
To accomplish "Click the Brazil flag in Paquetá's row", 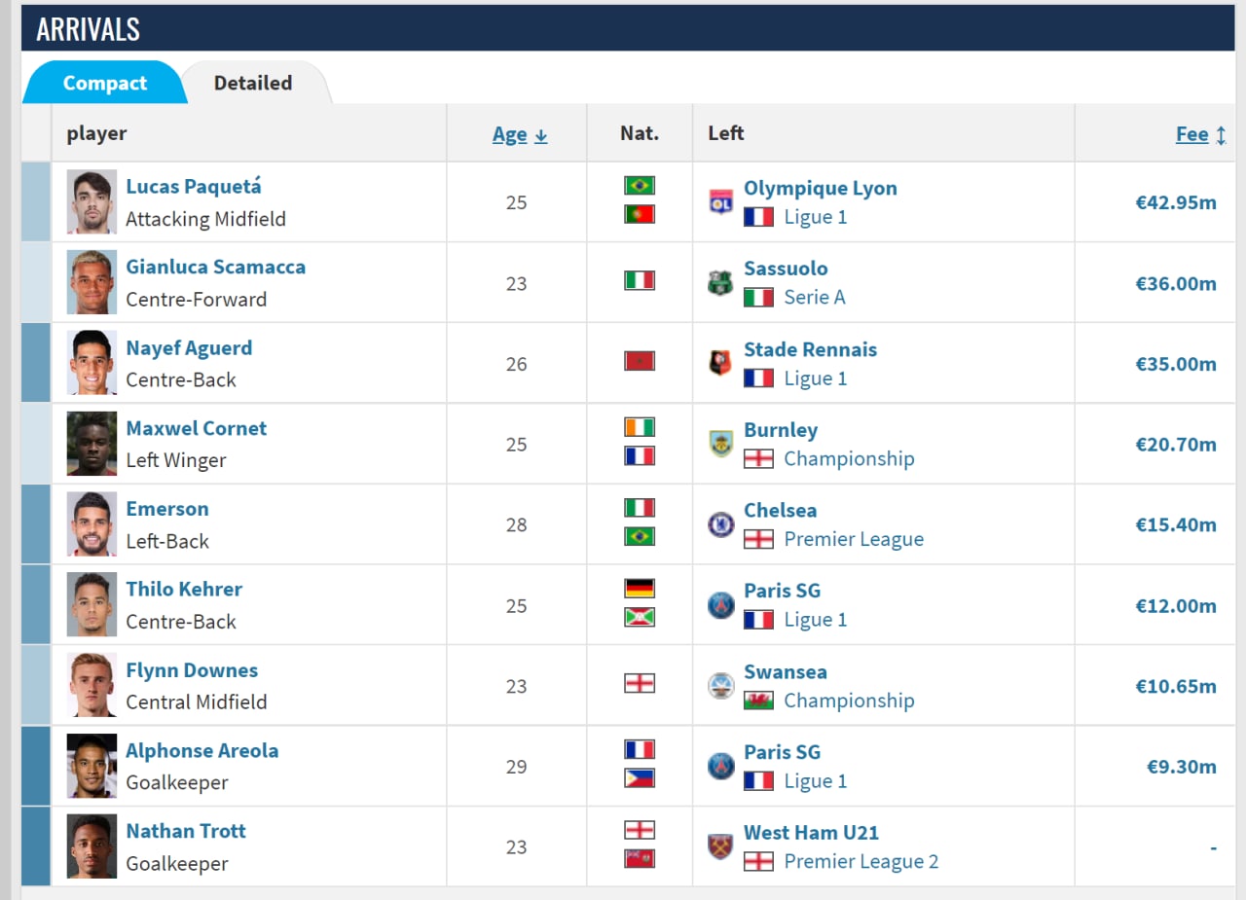I will [x=640, y=186].
